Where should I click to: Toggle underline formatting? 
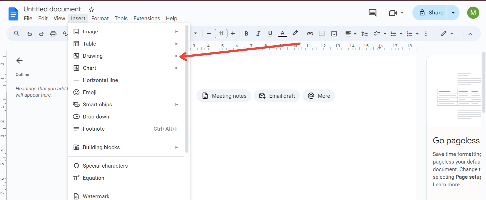point(270,34)
